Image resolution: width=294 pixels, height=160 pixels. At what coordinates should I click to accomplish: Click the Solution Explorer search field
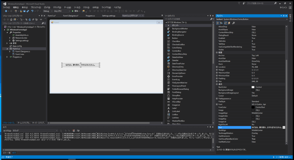[22, 23]
